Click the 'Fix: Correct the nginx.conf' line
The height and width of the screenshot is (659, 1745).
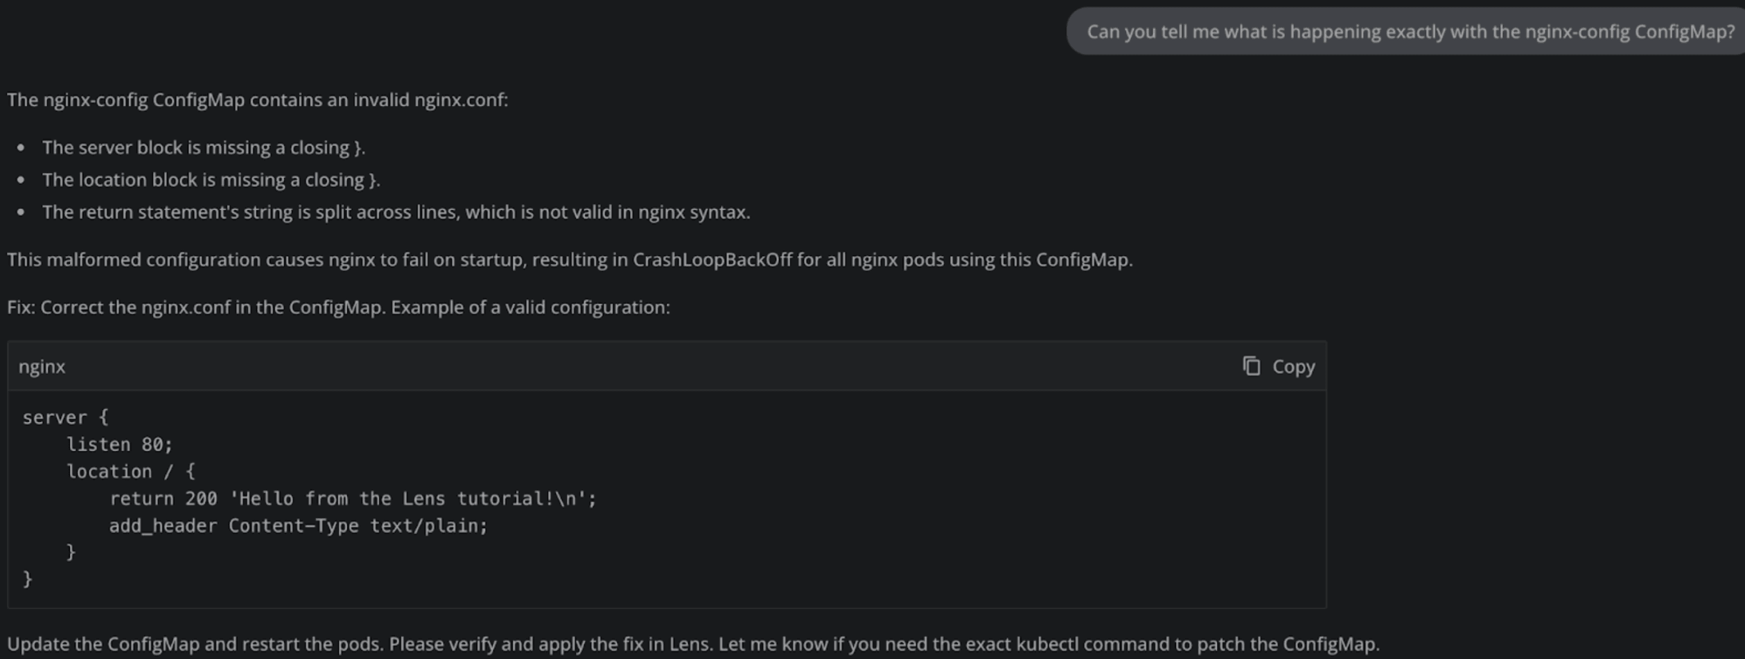click(x=338, y=307)
